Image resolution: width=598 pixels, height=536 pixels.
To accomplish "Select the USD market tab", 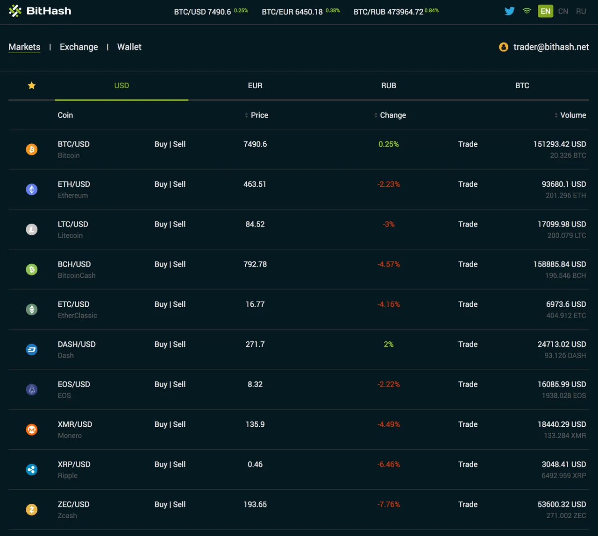I will [x=121, y=85].
